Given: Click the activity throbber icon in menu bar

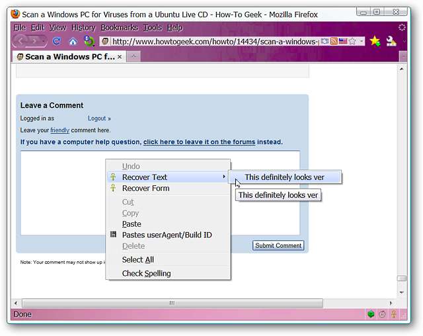Looking at the screenshot, I should click(x=402, y=27).
